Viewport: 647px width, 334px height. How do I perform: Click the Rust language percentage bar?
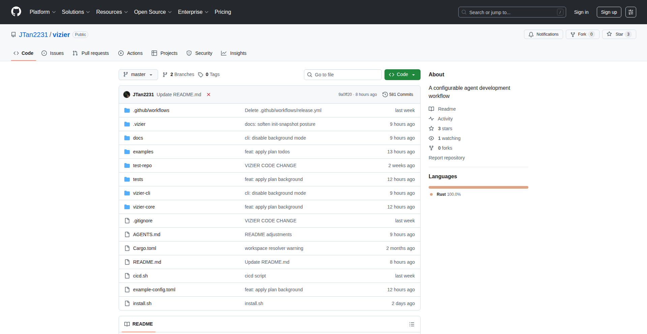pyautogui.click(x=478, y=187)
